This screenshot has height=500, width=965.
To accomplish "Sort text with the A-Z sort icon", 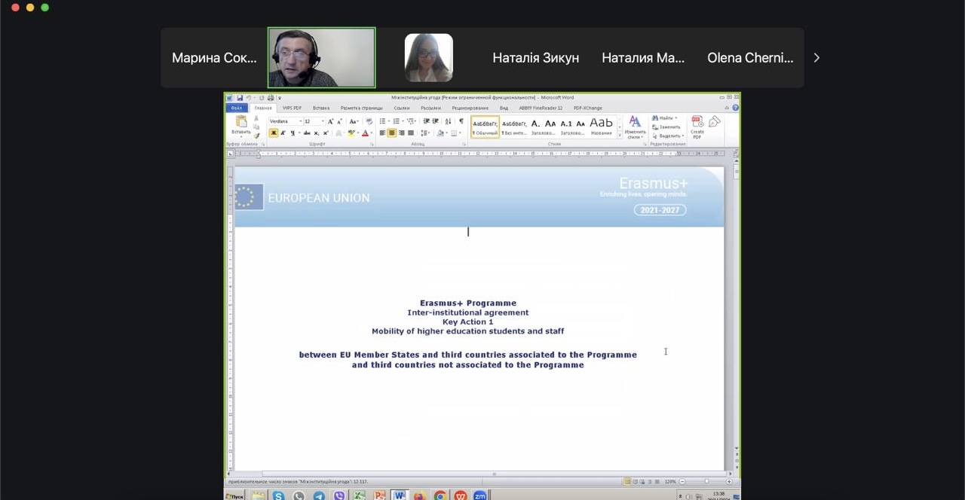I will [x=448, y=121].
